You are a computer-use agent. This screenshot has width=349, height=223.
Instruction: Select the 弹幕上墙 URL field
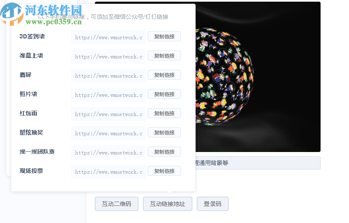pyautogui.click(x=109, y=56)
